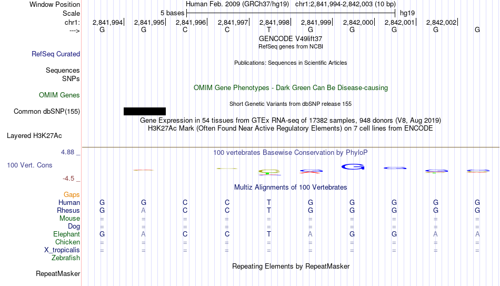
Task: Click the Gaps label in orange
Action: tap(72, 195)
